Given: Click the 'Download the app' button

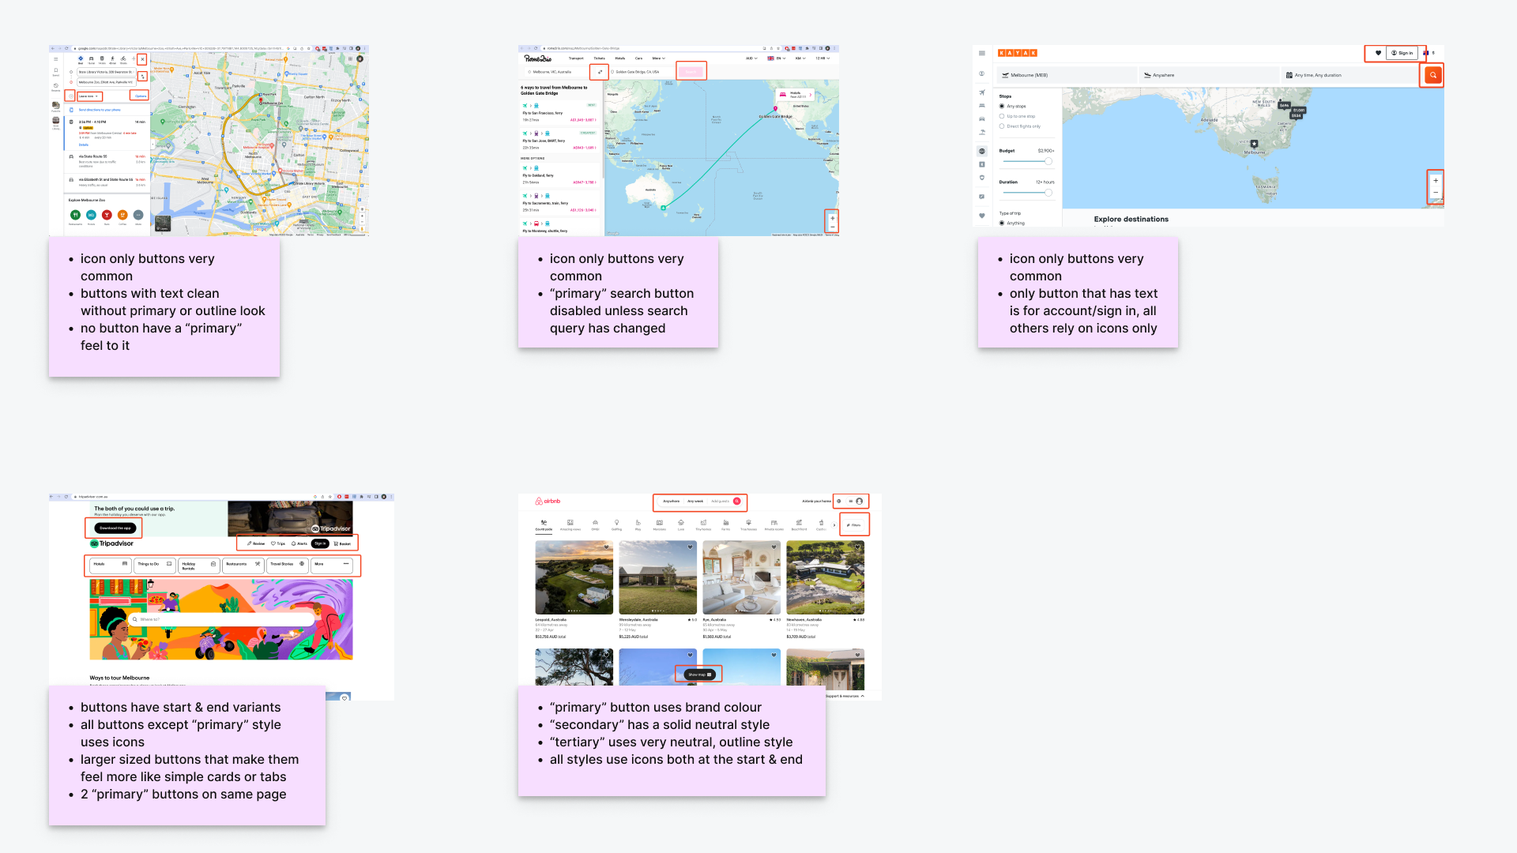Looking at the screenshot, I should [115, 528].
